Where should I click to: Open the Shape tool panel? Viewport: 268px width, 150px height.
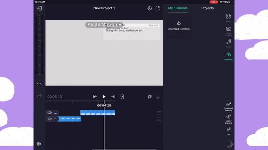click(x=229, y=18)
